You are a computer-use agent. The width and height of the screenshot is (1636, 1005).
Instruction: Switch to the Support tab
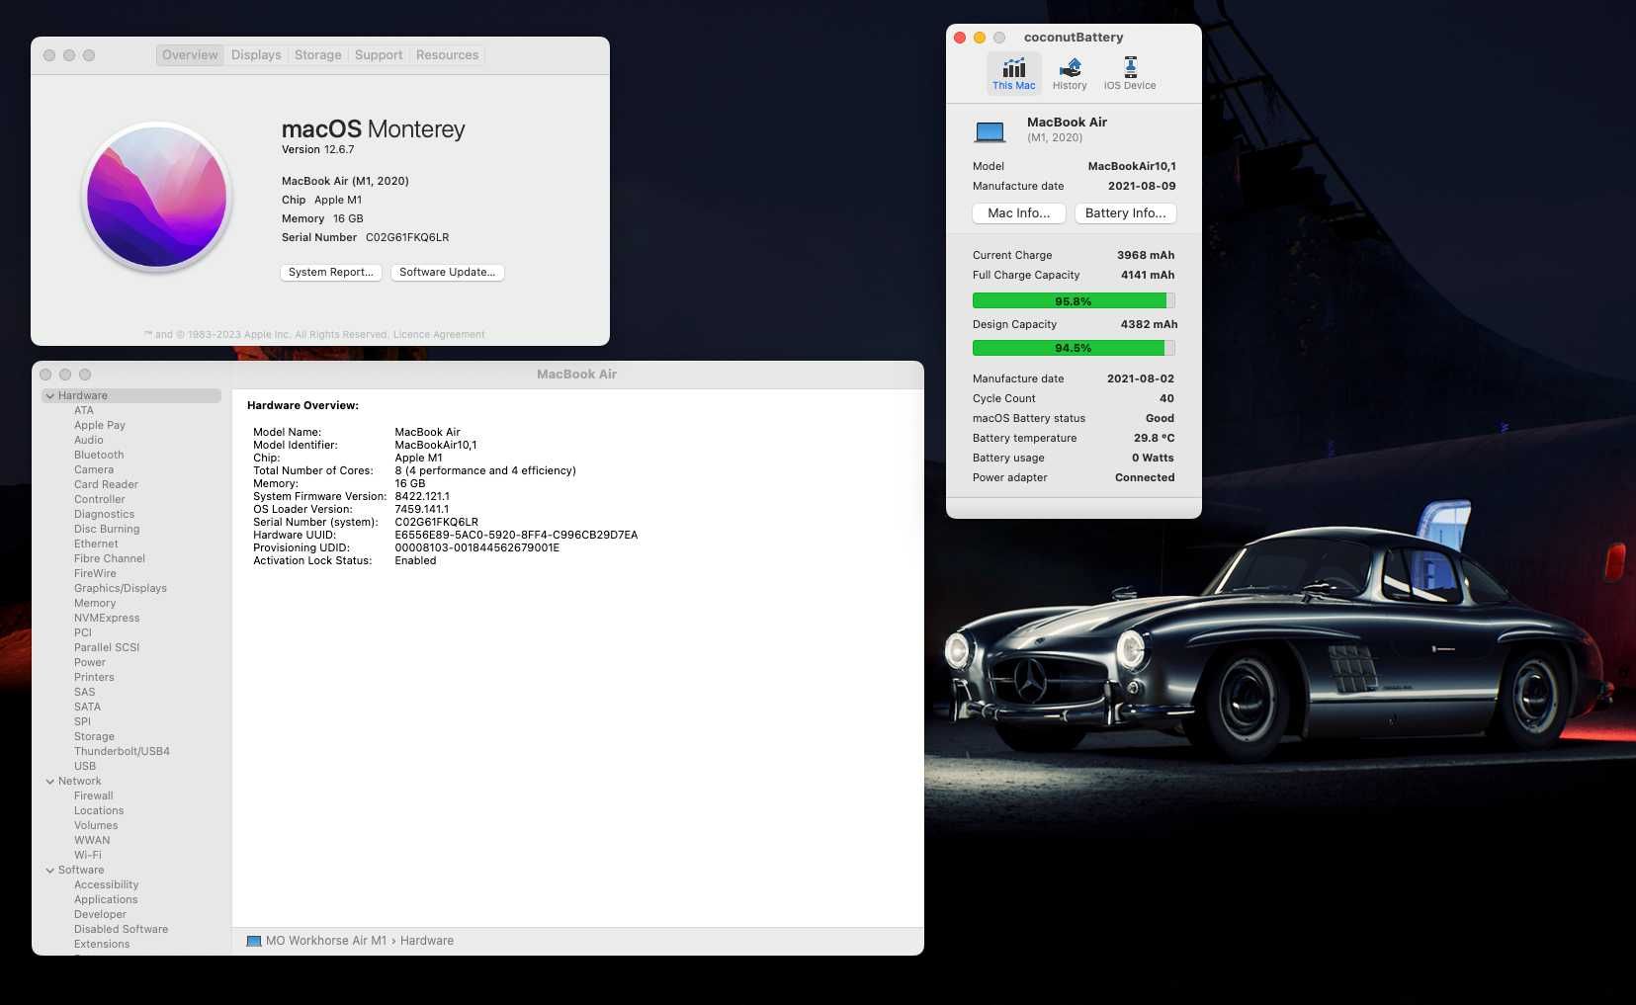tap(379, 55)
